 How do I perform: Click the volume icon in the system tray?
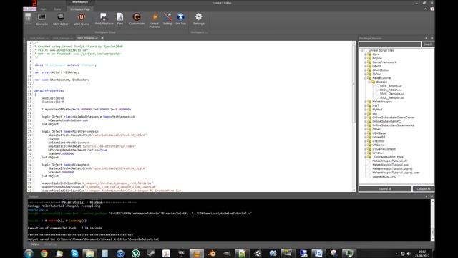coord(409,254)
